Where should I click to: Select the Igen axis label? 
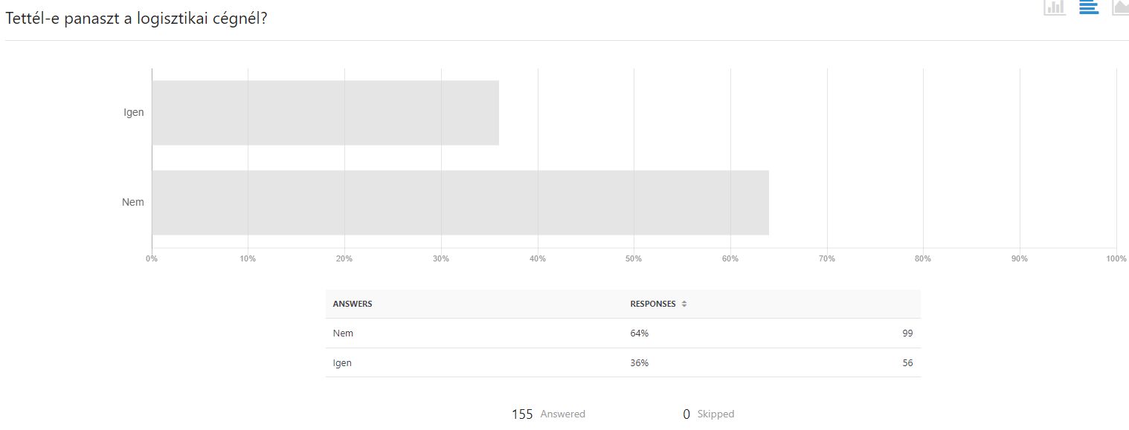tap(134, 113)
